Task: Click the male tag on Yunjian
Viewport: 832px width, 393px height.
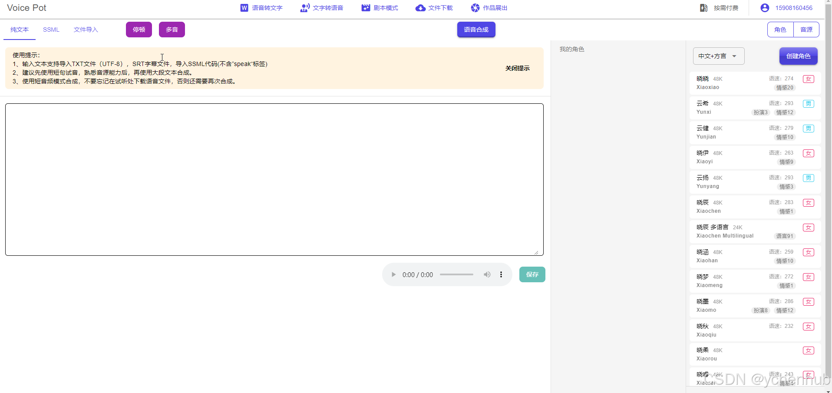Action: pos(809,129)
